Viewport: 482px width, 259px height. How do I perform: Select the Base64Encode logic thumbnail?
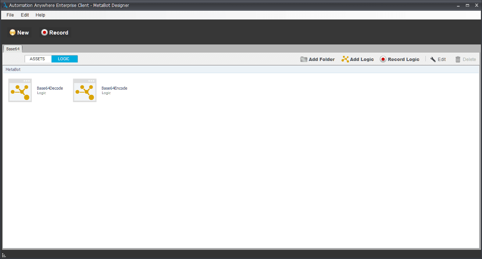tap(85, 90)
